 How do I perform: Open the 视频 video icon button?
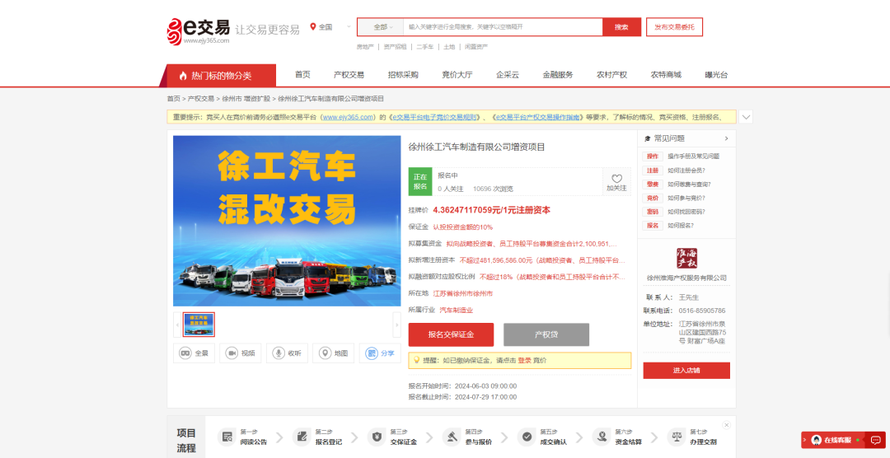(x=232, y=353)
